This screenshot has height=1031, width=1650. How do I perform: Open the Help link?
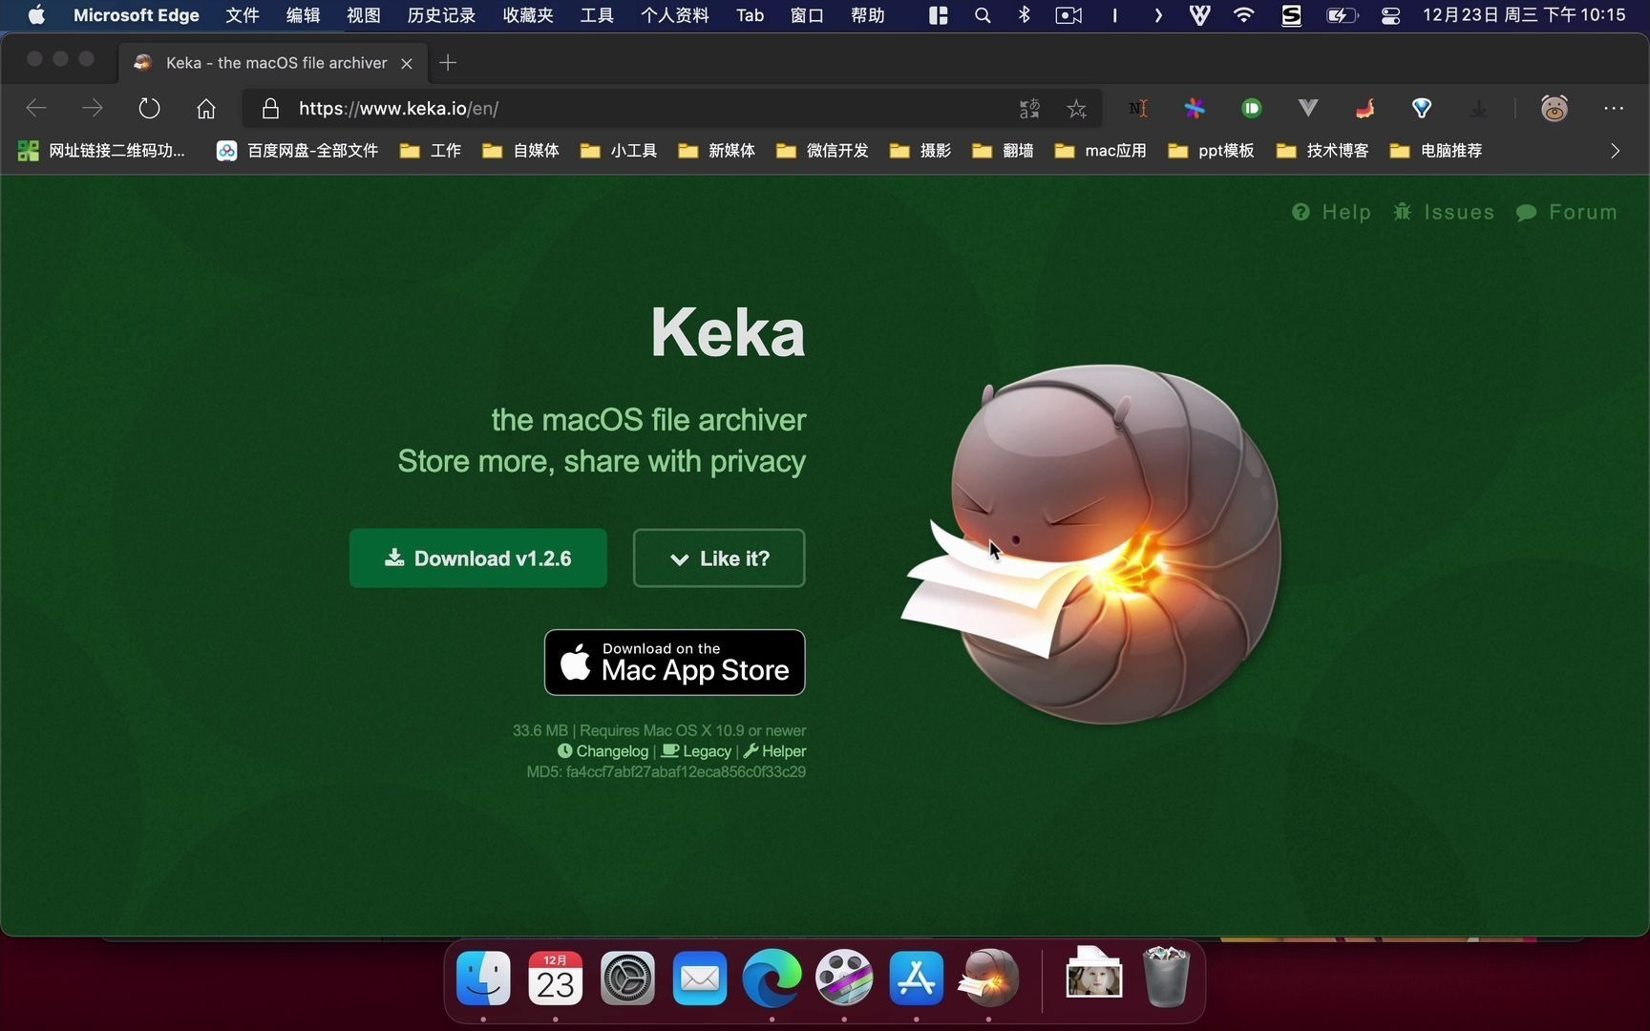[1331, 212]
